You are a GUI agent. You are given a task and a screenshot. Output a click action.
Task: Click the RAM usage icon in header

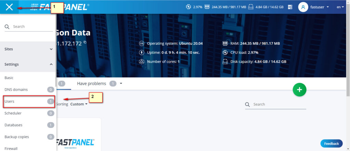pos(207,7)
